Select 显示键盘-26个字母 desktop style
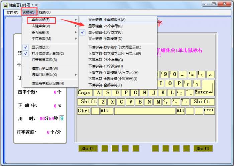234x166 pixels. coord(105,26)
